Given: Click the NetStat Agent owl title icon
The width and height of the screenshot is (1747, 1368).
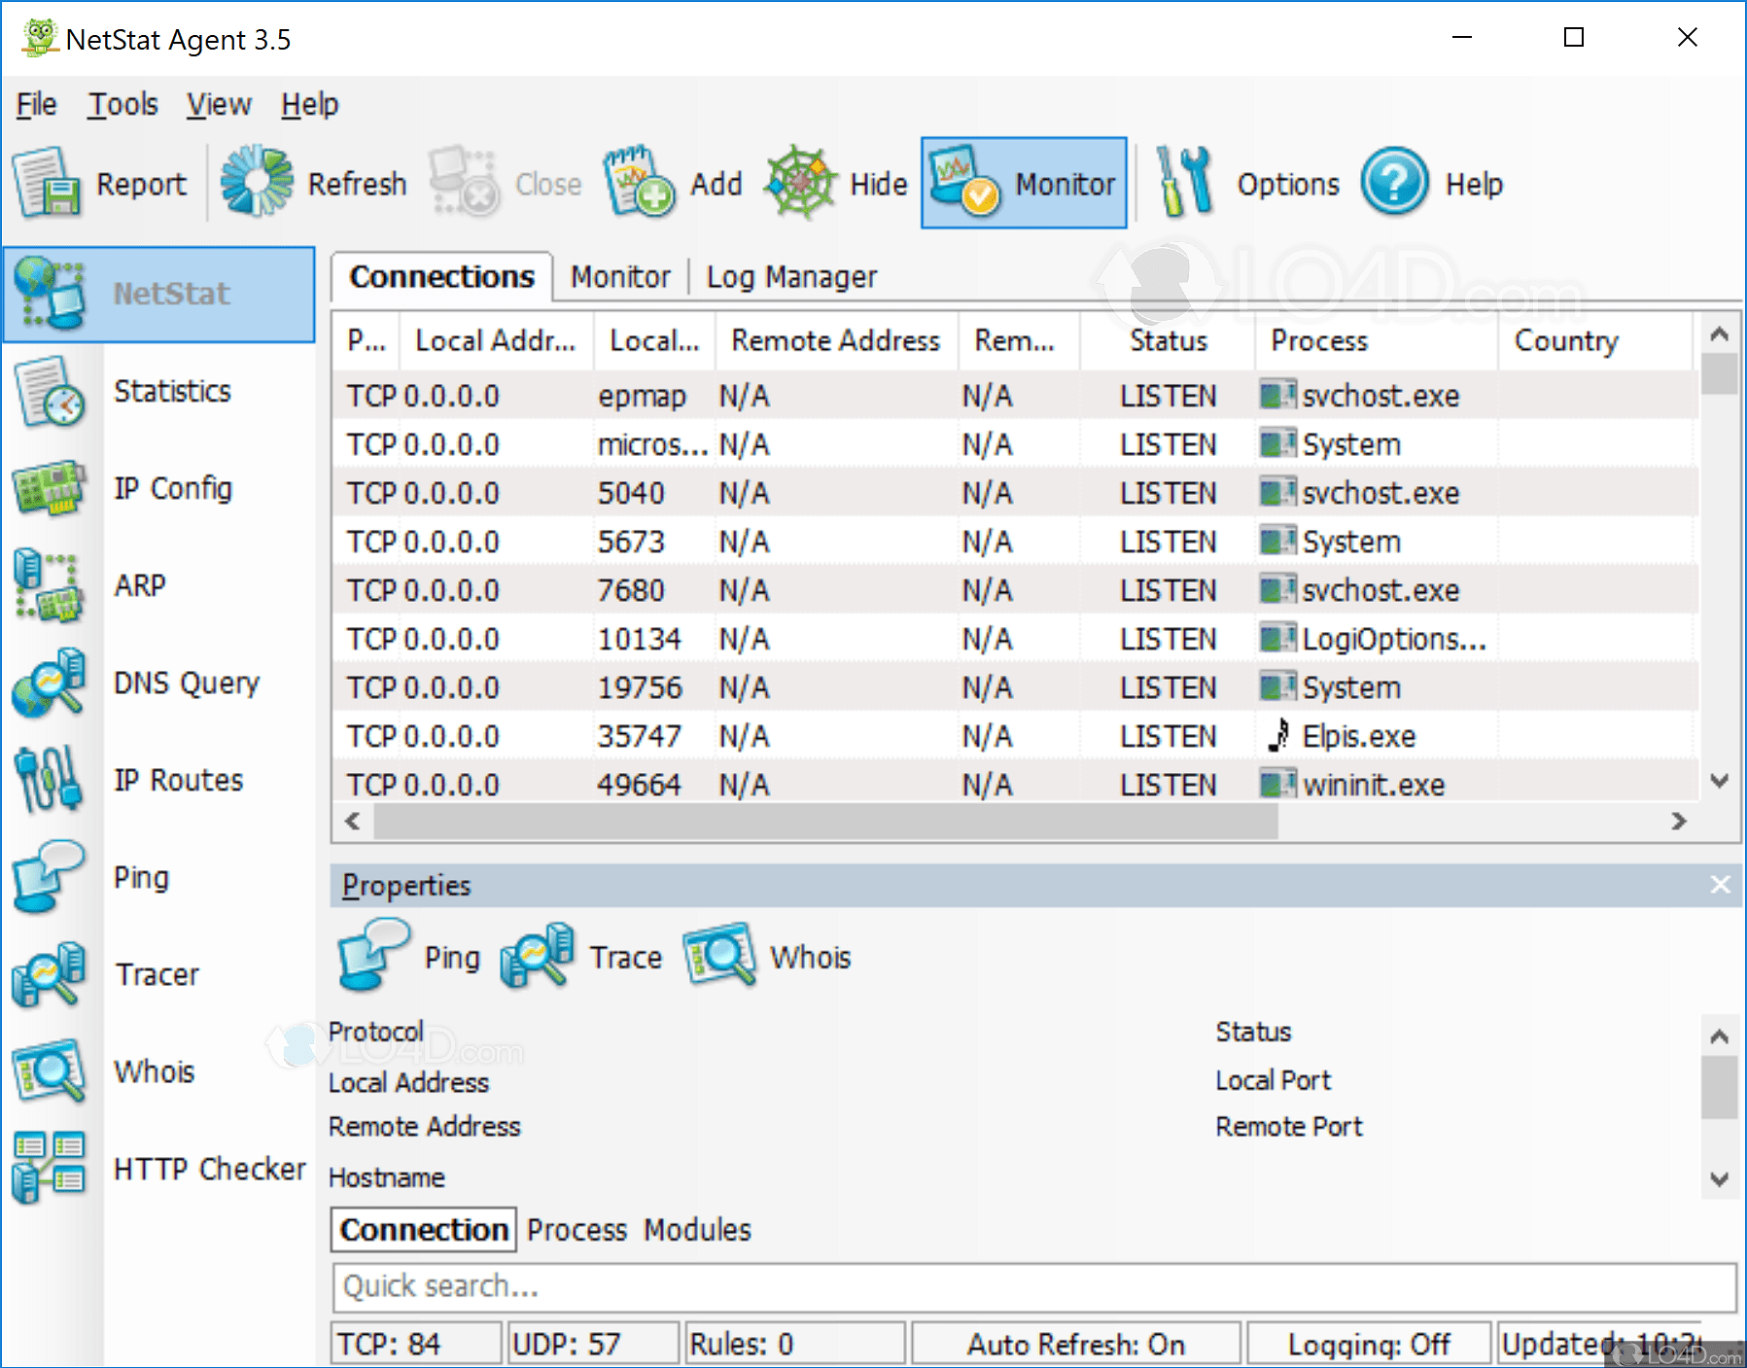Looking at the screenshot, I should 40,38.
